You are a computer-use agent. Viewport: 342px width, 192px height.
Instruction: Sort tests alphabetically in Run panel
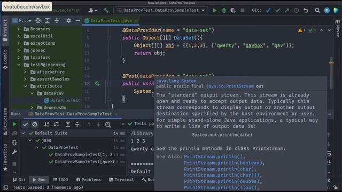[46, 124]
